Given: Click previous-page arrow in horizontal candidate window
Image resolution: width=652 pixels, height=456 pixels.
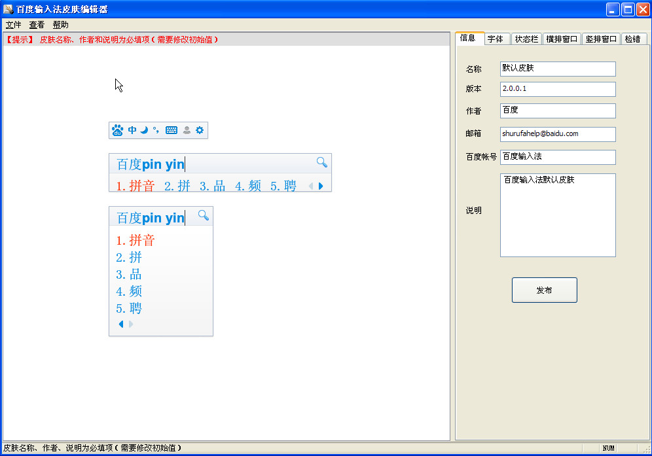Looking at the screenshot, I should point(311,186).
